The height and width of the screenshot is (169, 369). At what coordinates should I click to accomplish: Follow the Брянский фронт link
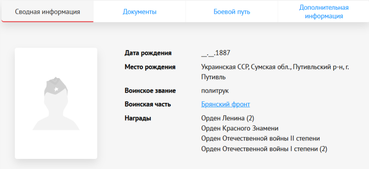226,104
